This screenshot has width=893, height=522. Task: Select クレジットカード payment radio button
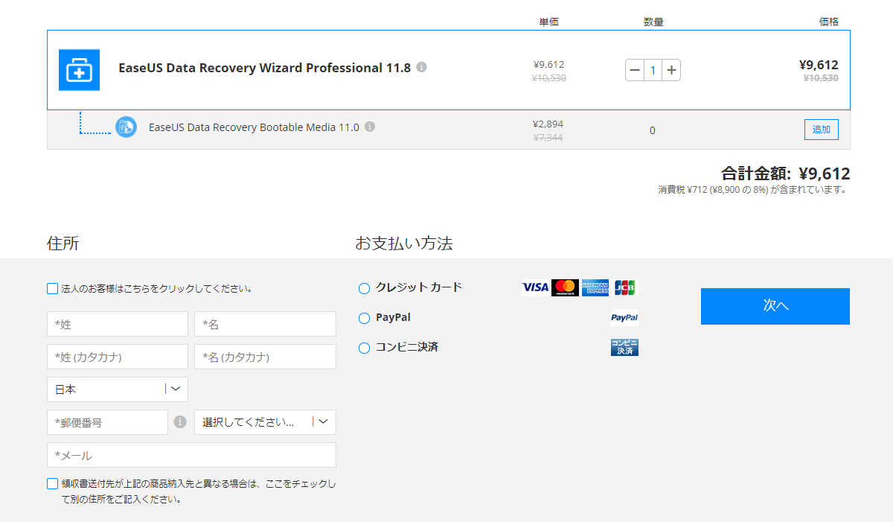[364, 288]
